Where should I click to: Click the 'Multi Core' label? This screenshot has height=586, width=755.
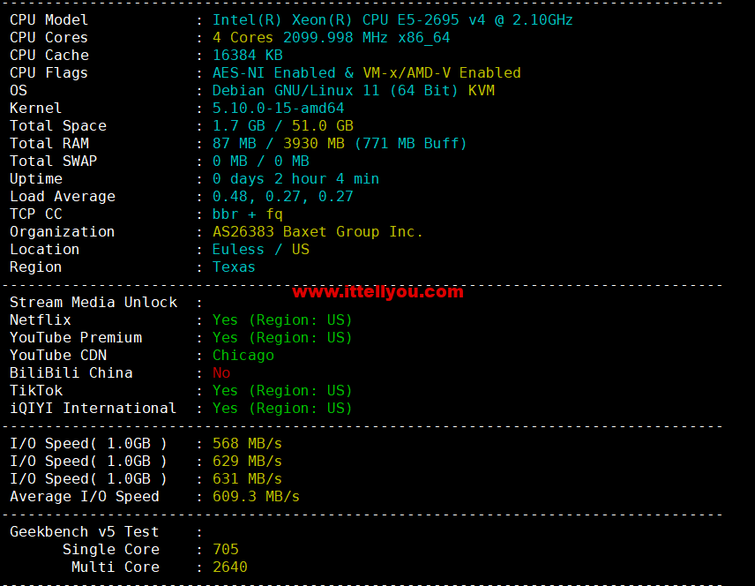point(115,567)
